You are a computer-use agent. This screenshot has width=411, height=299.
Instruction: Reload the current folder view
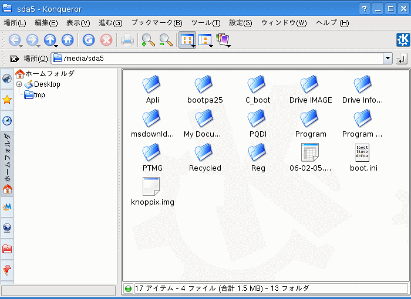pyautogui.click(x=88, y=40)
